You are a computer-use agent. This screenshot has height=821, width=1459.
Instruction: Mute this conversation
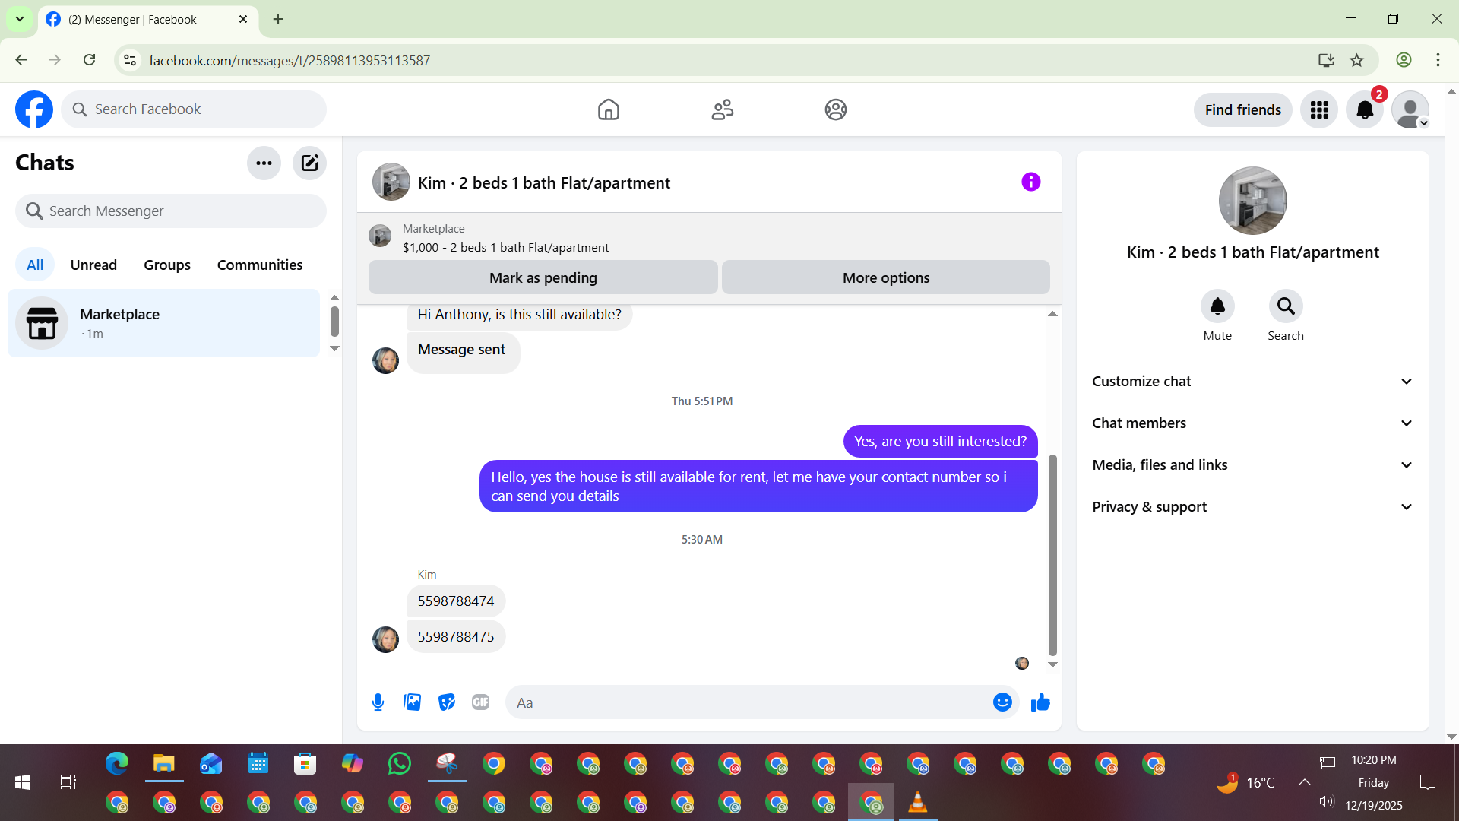click(x=1217, y=306)
